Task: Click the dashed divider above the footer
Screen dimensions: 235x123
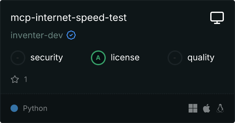Action: (x=117, y=93)
